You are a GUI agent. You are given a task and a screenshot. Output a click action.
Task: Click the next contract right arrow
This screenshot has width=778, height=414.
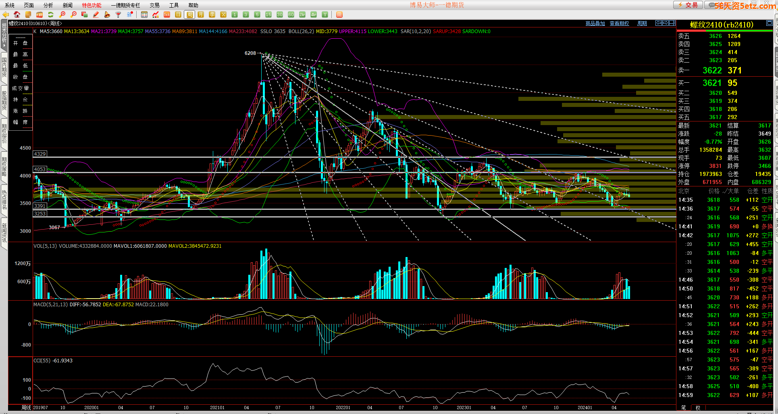[666, 23]
